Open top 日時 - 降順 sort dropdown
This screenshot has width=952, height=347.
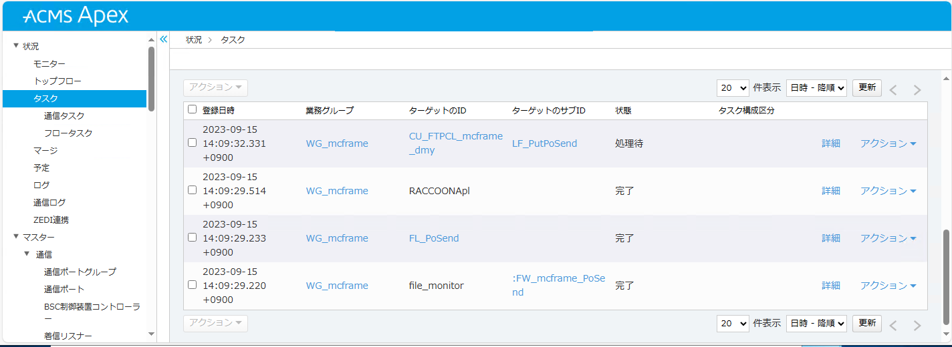click(817, 87)
